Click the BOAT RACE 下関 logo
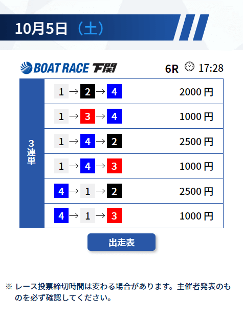Image resolution: width=243 pixels, height=318 pixels. click(x=69, y=68)
